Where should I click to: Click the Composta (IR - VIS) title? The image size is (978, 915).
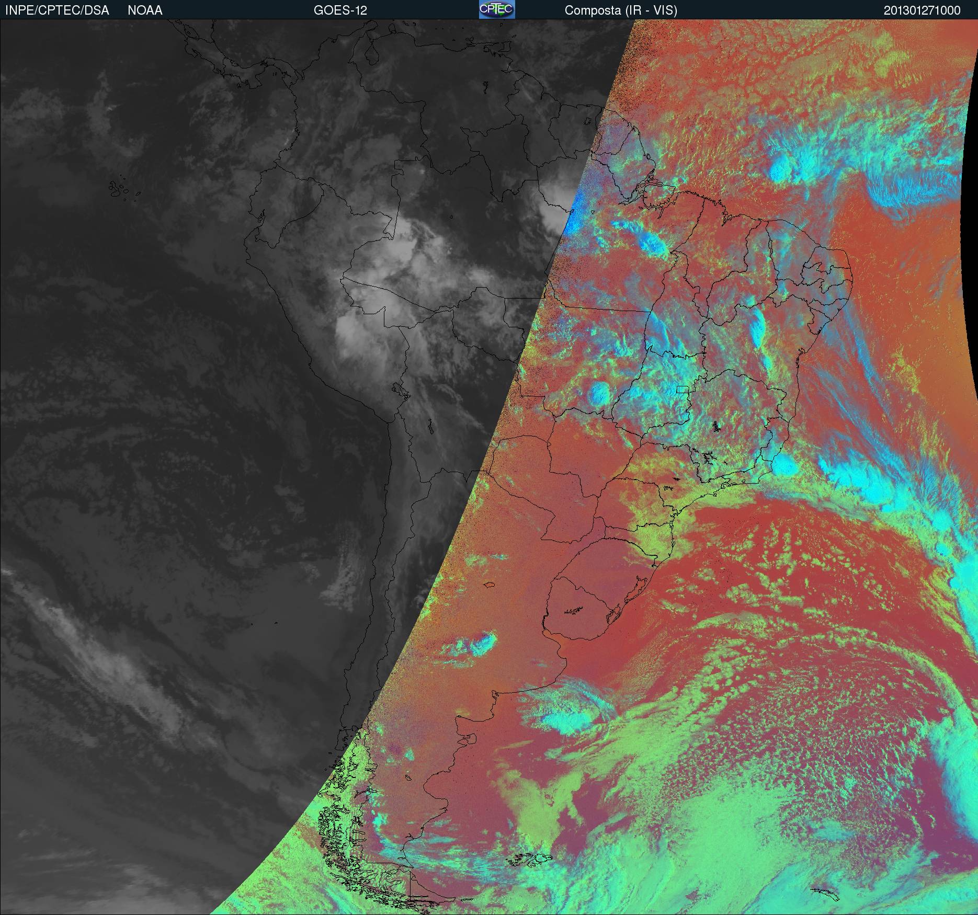[621, 10]
